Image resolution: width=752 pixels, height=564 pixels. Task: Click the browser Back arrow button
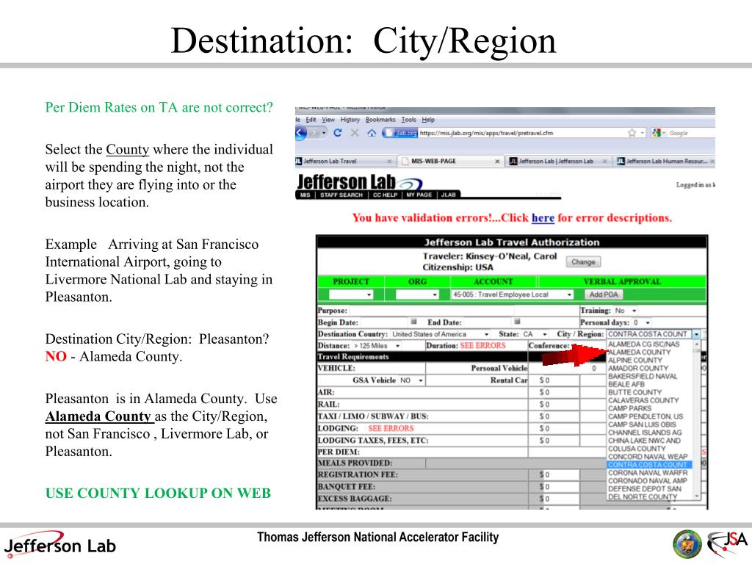point(300,133)
